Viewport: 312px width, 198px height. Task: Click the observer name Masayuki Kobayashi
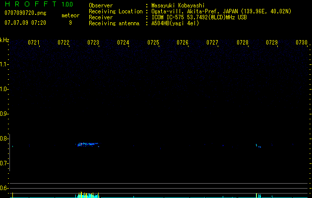(178, 5)
